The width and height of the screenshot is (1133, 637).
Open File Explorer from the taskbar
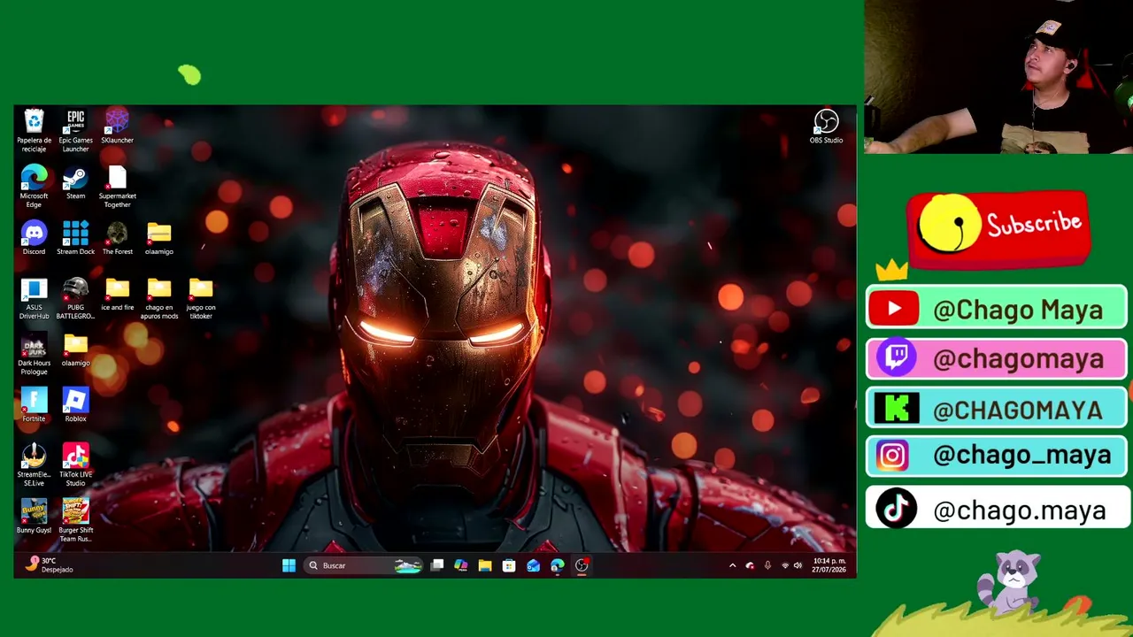[x=485, y=565]
